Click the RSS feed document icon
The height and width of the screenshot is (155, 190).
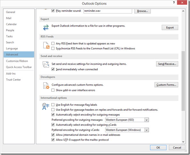point(46,45)
